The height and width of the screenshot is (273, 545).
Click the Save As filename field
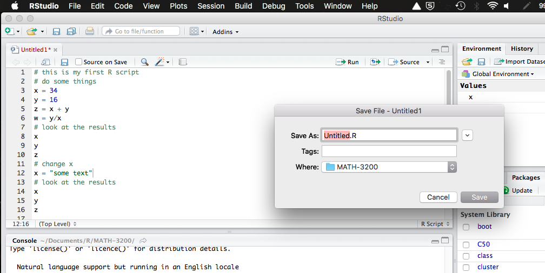coord(389,135)
